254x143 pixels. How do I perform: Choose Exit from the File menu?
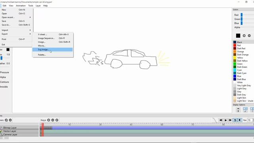[16, 44]
